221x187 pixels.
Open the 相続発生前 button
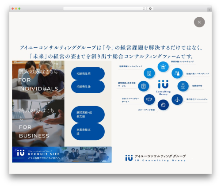click(x=88, y=74)
